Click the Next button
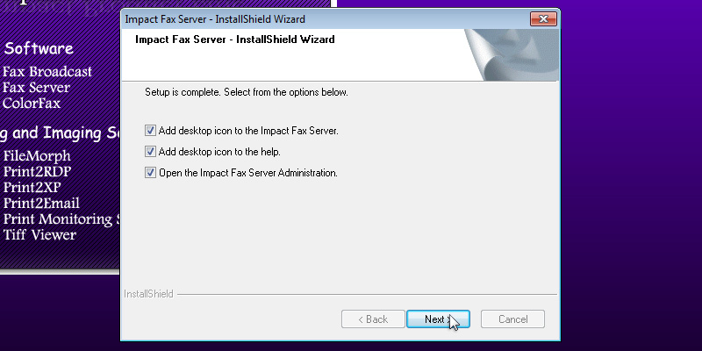The height and width of the screenshot is (351, 702). 438,319
